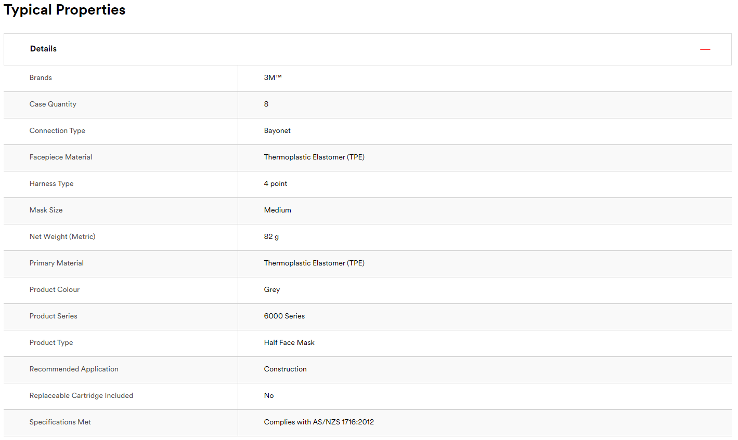
Task: Click Facepiece Material Thermoplastic Elastomer value
Action: coord(314,157)
